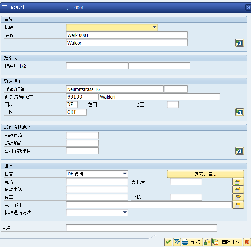
Task: Open additional fax numbers arrow for 传真
Action: click(238, 197)
